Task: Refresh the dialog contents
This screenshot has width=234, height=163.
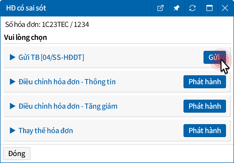Action: point(192,8)
